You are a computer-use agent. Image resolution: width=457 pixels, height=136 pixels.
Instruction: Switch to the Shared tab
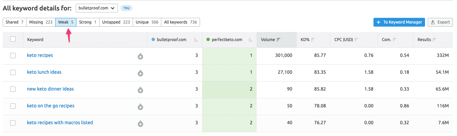14,22
